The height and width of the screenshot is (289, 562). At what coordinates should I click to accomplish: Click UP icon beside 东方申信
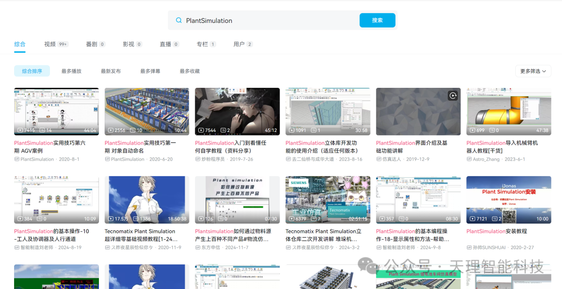198,247
